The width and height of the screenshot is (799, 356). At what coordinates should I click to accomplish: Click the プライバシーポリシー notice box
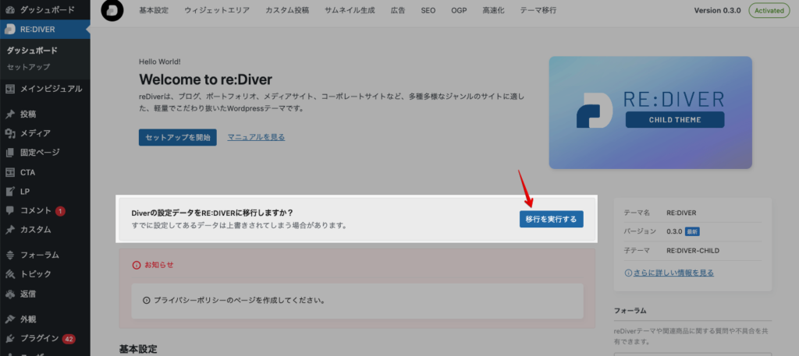click(357, 301)
